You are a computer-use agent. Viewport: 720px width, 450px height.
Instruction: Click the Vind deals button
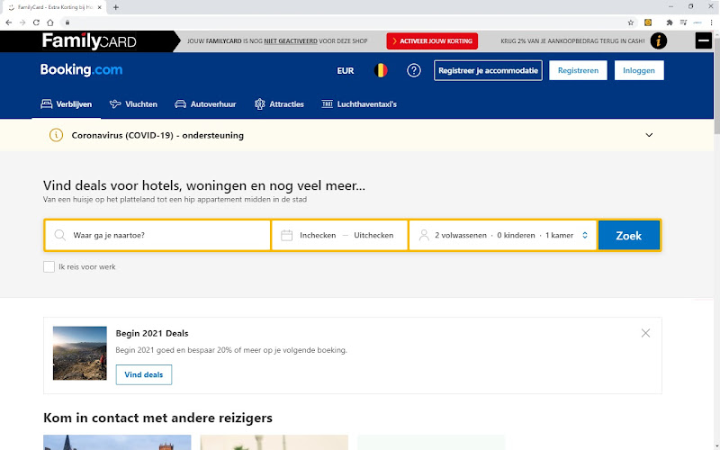(x=144, y=374)
